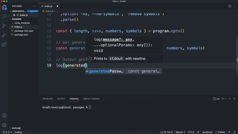Select the JavaScript language mode

(x=207, y=132)
